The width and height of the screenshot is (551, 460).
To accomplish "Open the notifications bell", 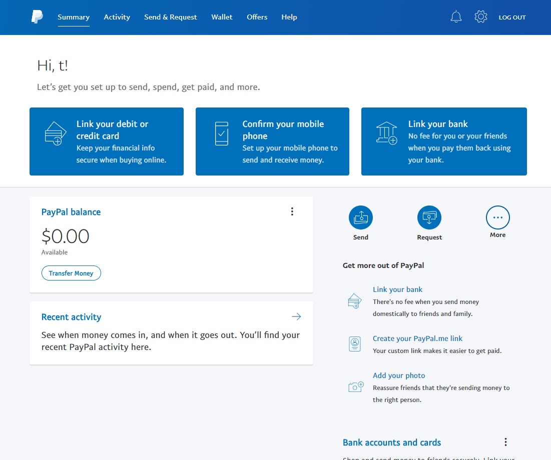I will tap(456, 16).
